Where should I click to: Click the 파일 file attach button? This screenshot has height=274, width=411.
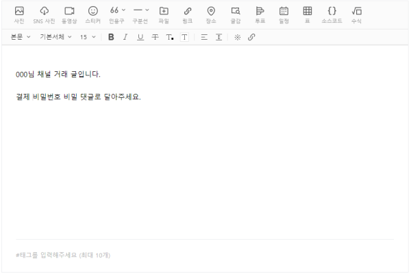(x=164, y=14)
